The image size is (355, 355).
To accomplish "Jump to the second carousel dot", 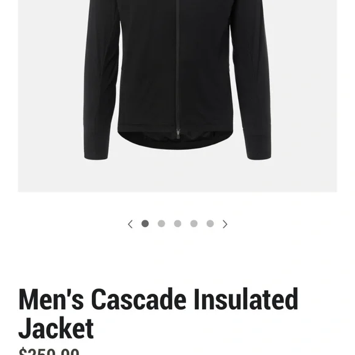I will pos(162,223).
